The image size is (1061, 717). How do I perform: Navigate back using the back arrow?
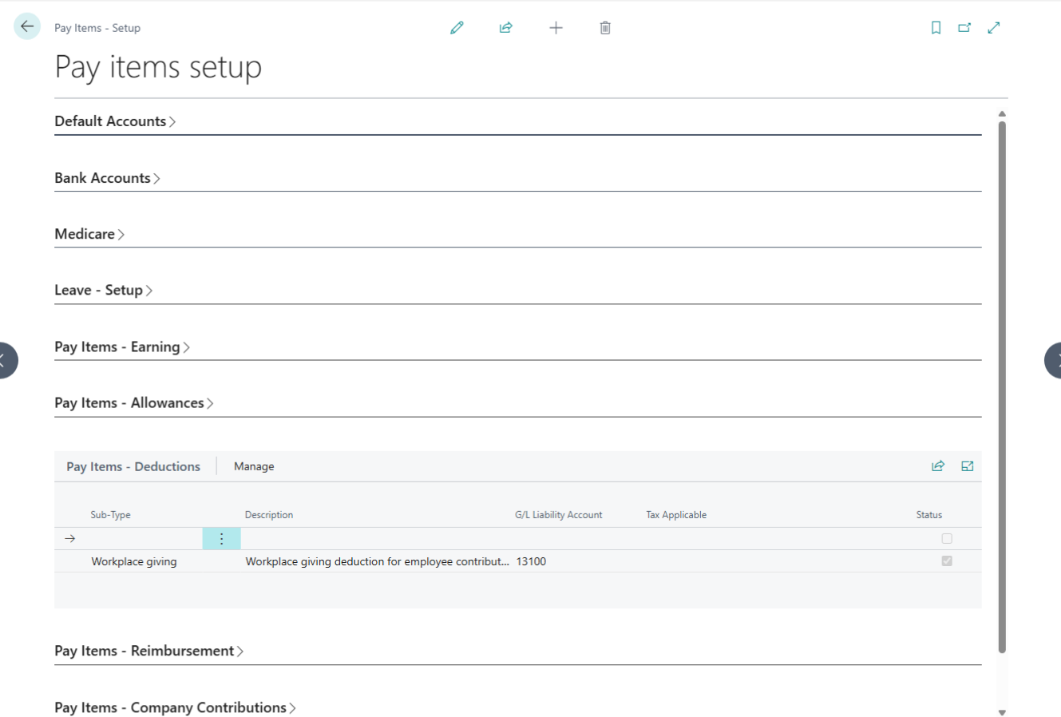click(26, 26)
